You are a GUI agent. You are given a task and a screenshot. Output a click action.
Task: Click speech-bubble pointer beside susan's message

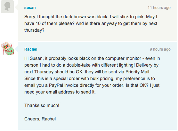pyautogui.click(x=16, y=7)
